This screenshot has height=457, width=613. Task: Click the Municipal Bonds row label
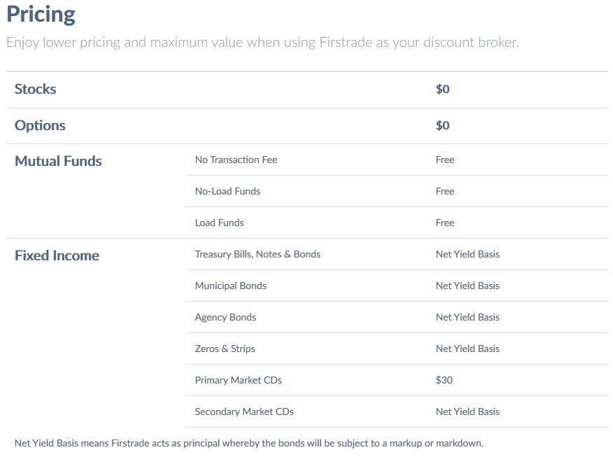coord(230,286)
